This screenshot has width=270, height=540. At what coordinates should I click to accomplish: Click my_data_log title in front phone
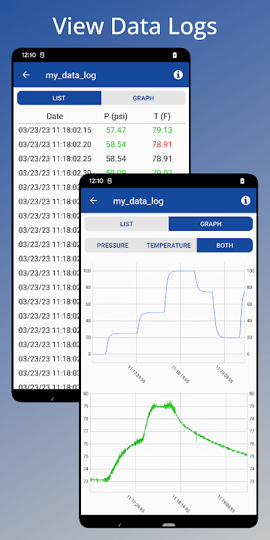point(138,201)
